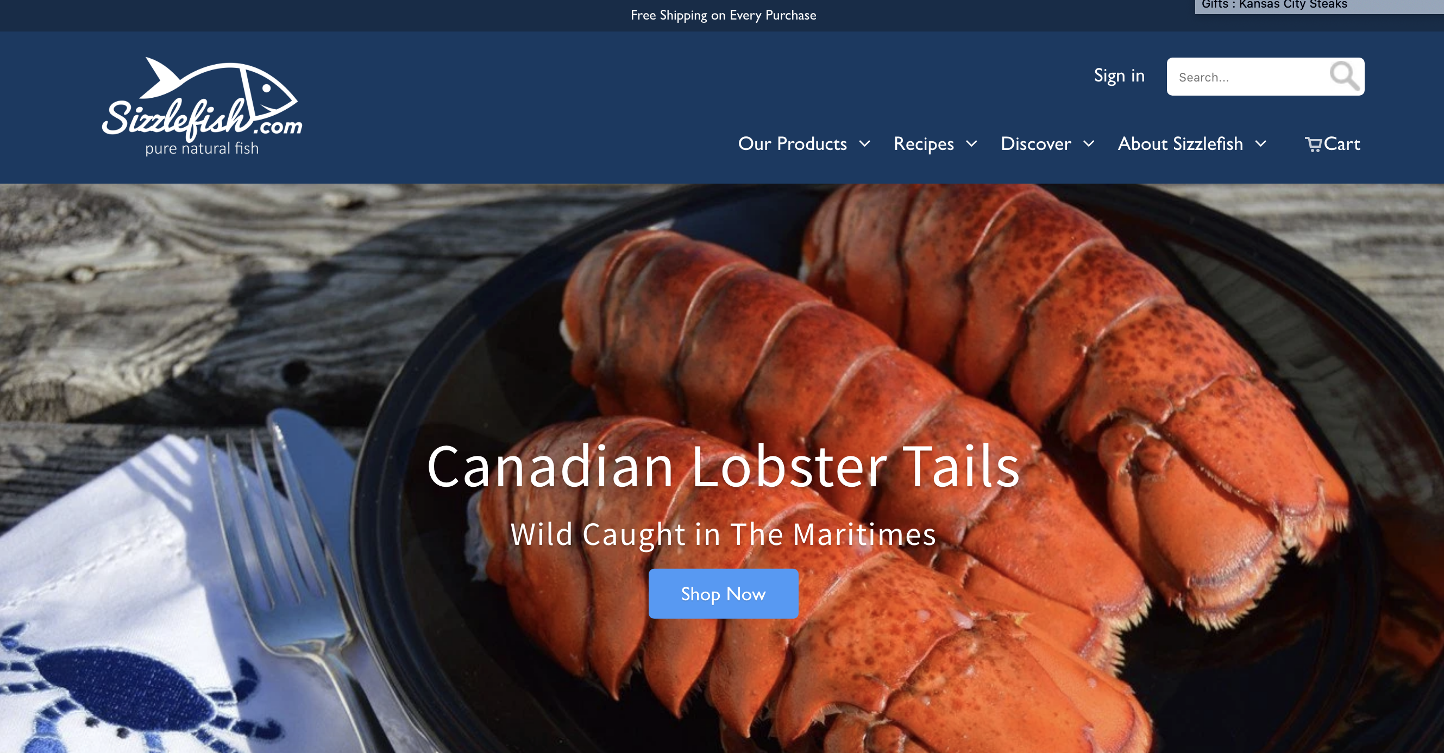Open the Discover dropdown chevron
The width and height of the screenshot is (1444, 753).
pos(1089,144)
